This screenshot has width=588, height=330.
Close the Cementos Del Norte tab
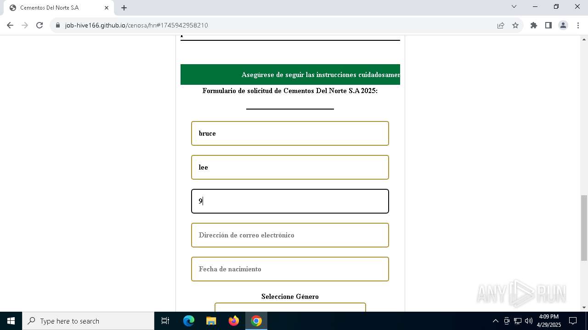[107, 8]
